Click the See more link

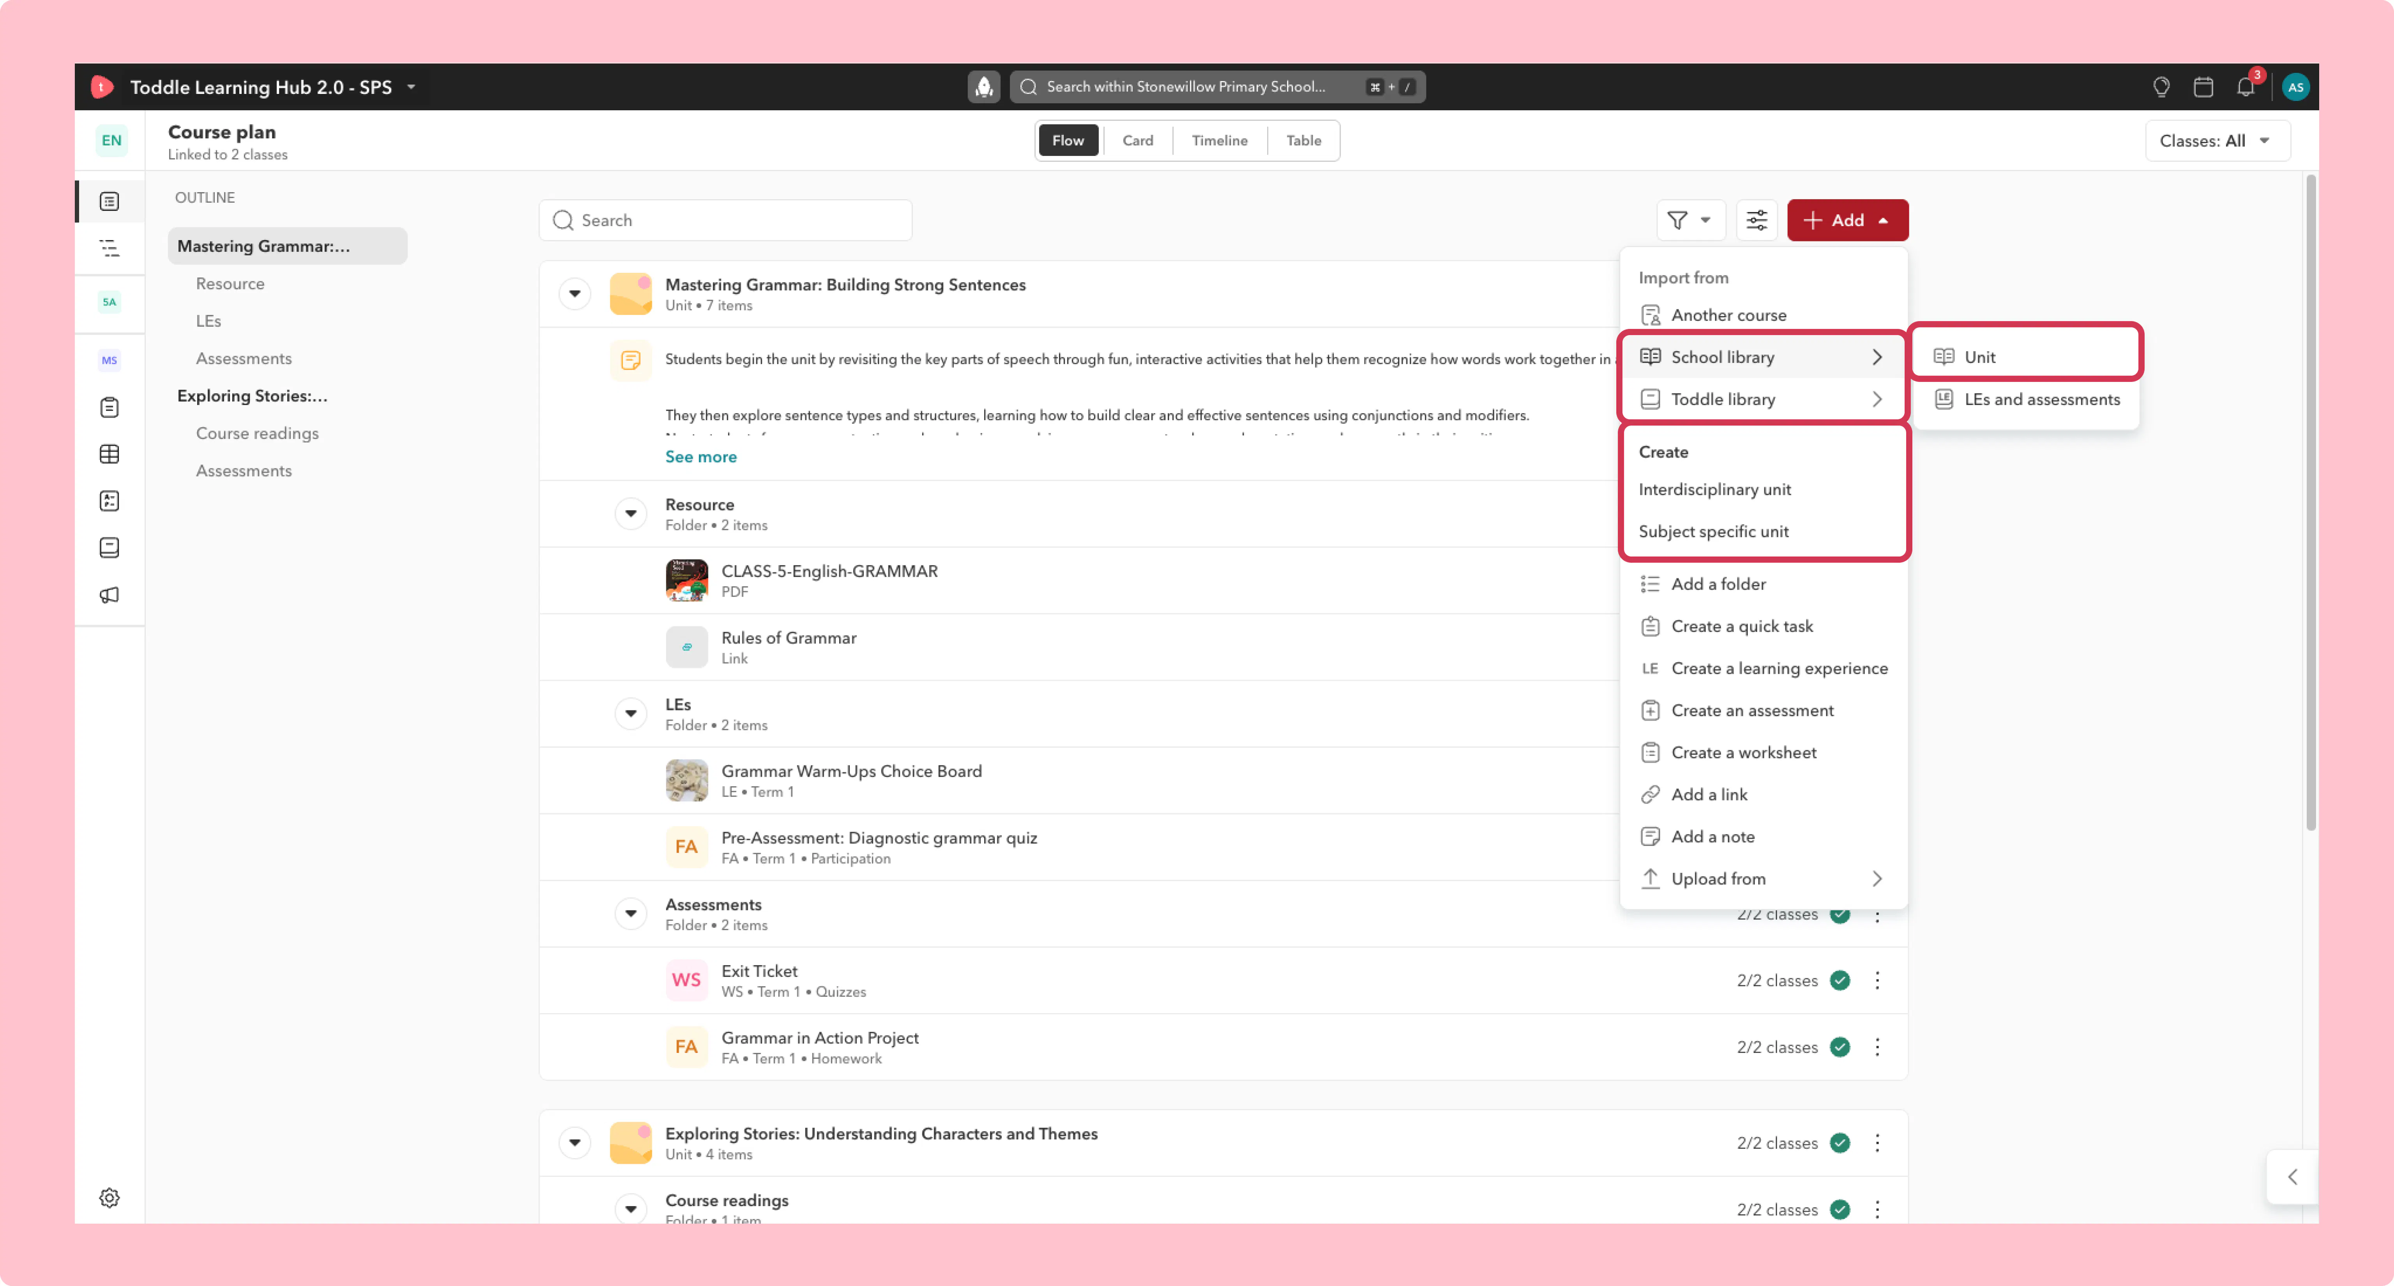click(701, 457)
